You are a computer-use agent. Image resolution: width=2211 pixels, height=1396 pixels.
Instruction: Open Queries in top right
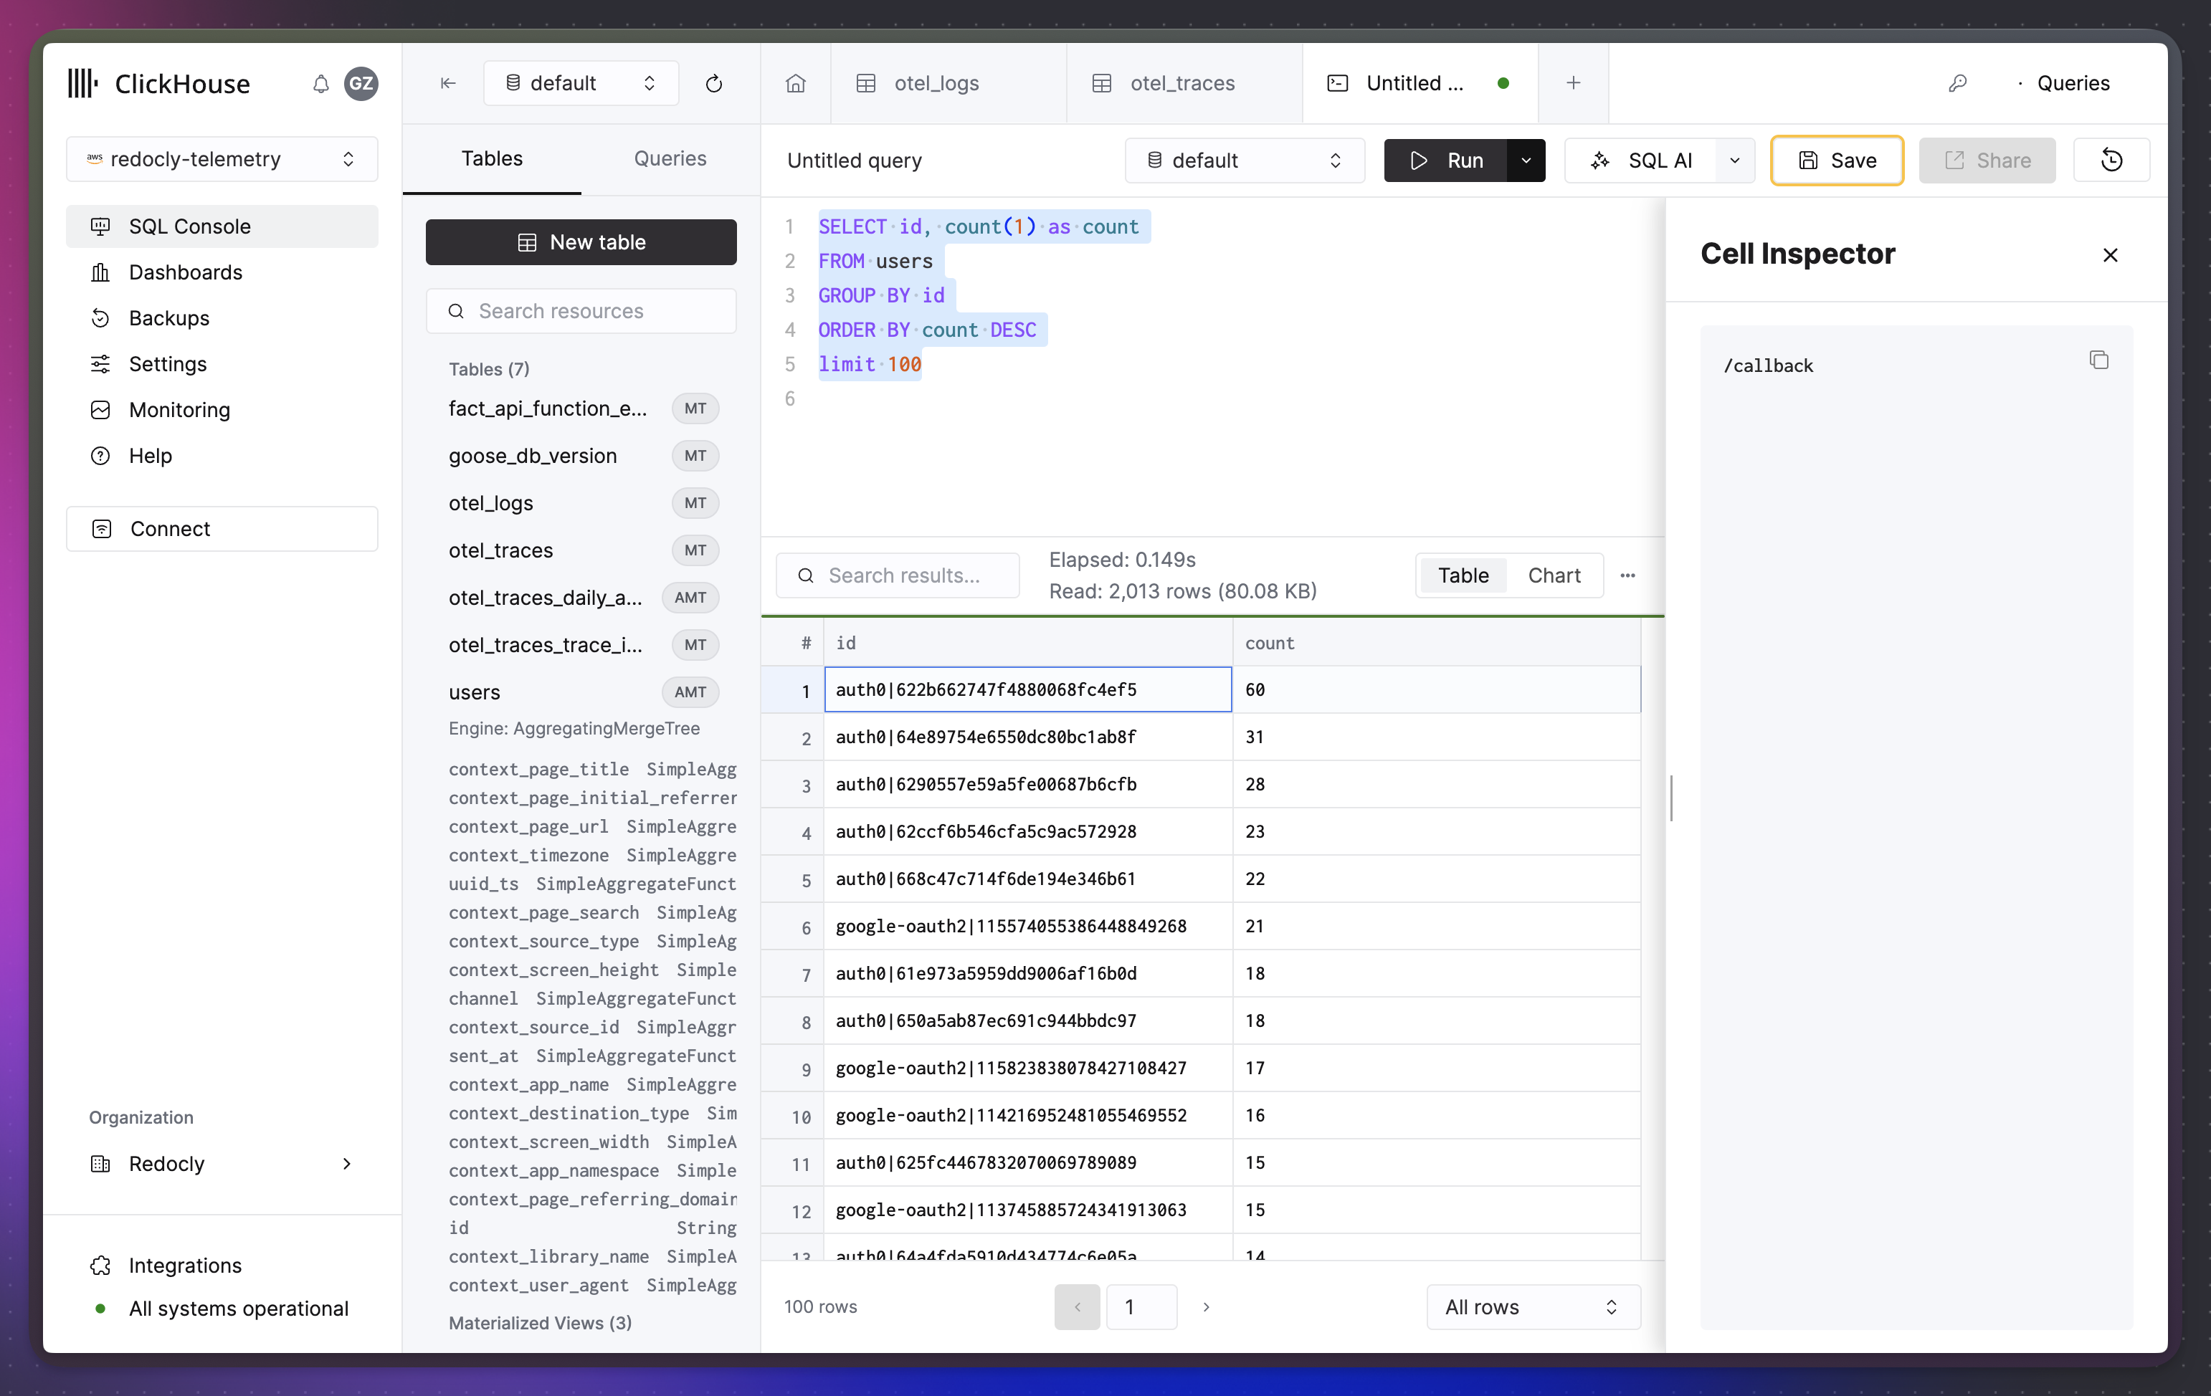[2073, 84]
